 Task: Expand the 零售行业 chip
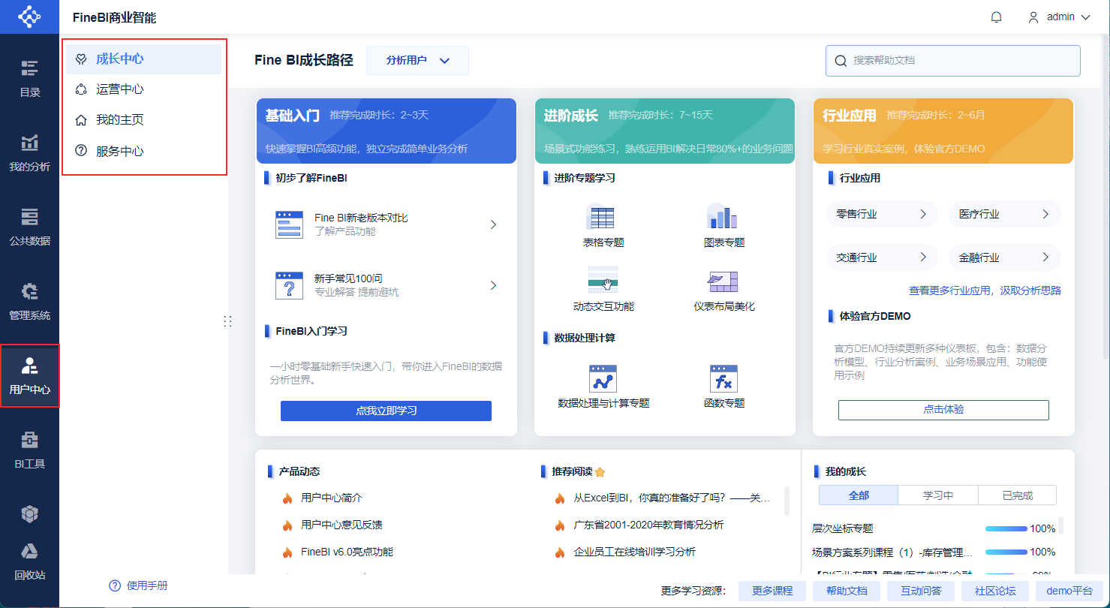click(882, 214)
